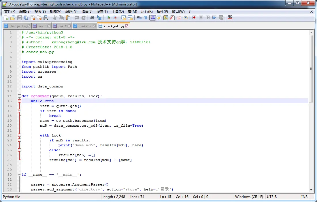Toggle the Indent Guide toolbar button

(x=152, y=18)
